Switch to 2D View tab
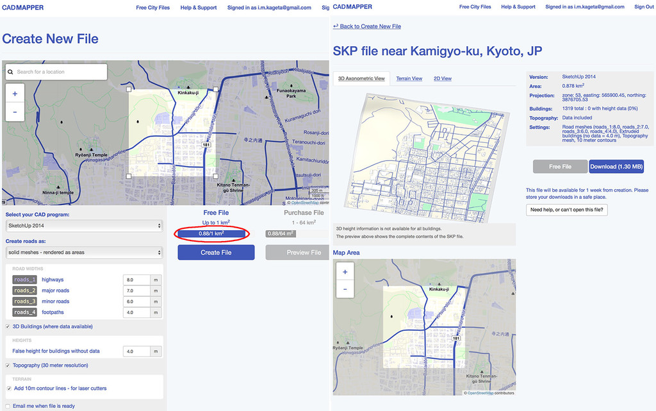The height and width of the screenshot is (411, 656). coord(443,78)
